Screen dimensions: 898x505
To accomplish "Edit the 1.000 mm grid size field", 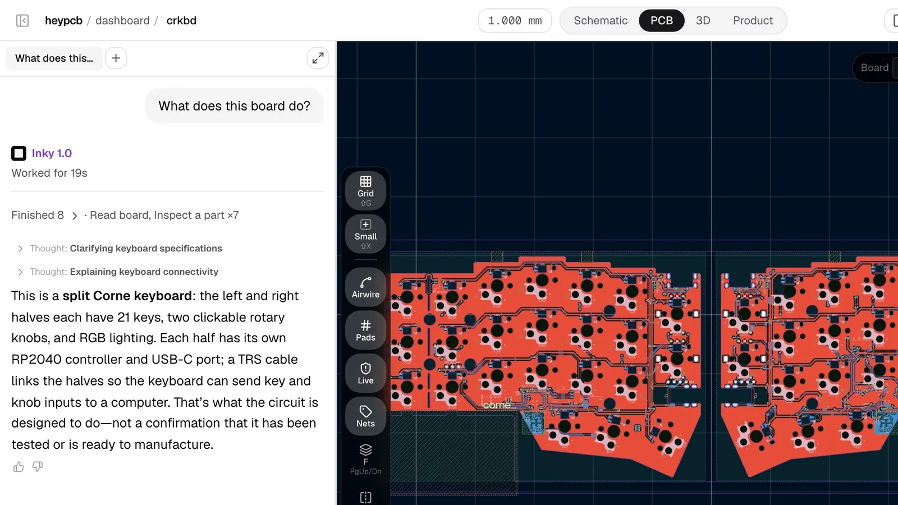I will coord(515,21).
